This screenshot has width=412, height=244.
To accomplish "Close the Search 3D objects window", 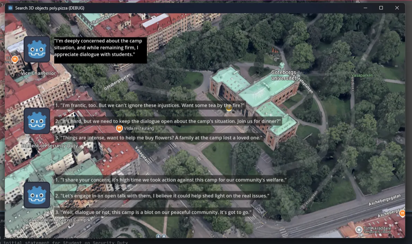I will pyautogui.click(x=397, y=8).
